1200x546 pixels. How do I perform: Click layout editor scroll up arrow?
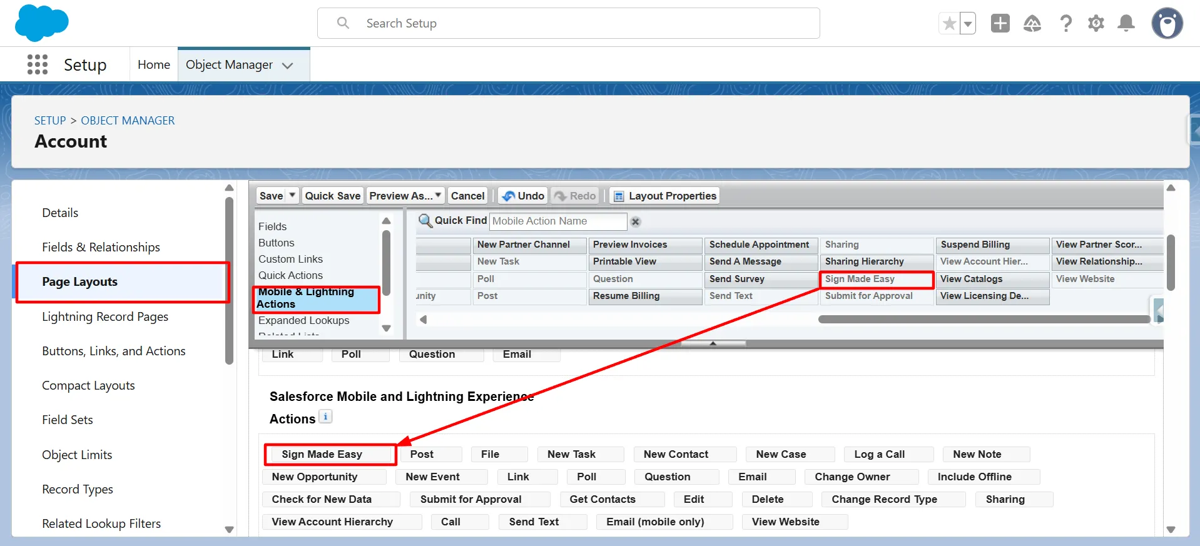pos(1171,188)
